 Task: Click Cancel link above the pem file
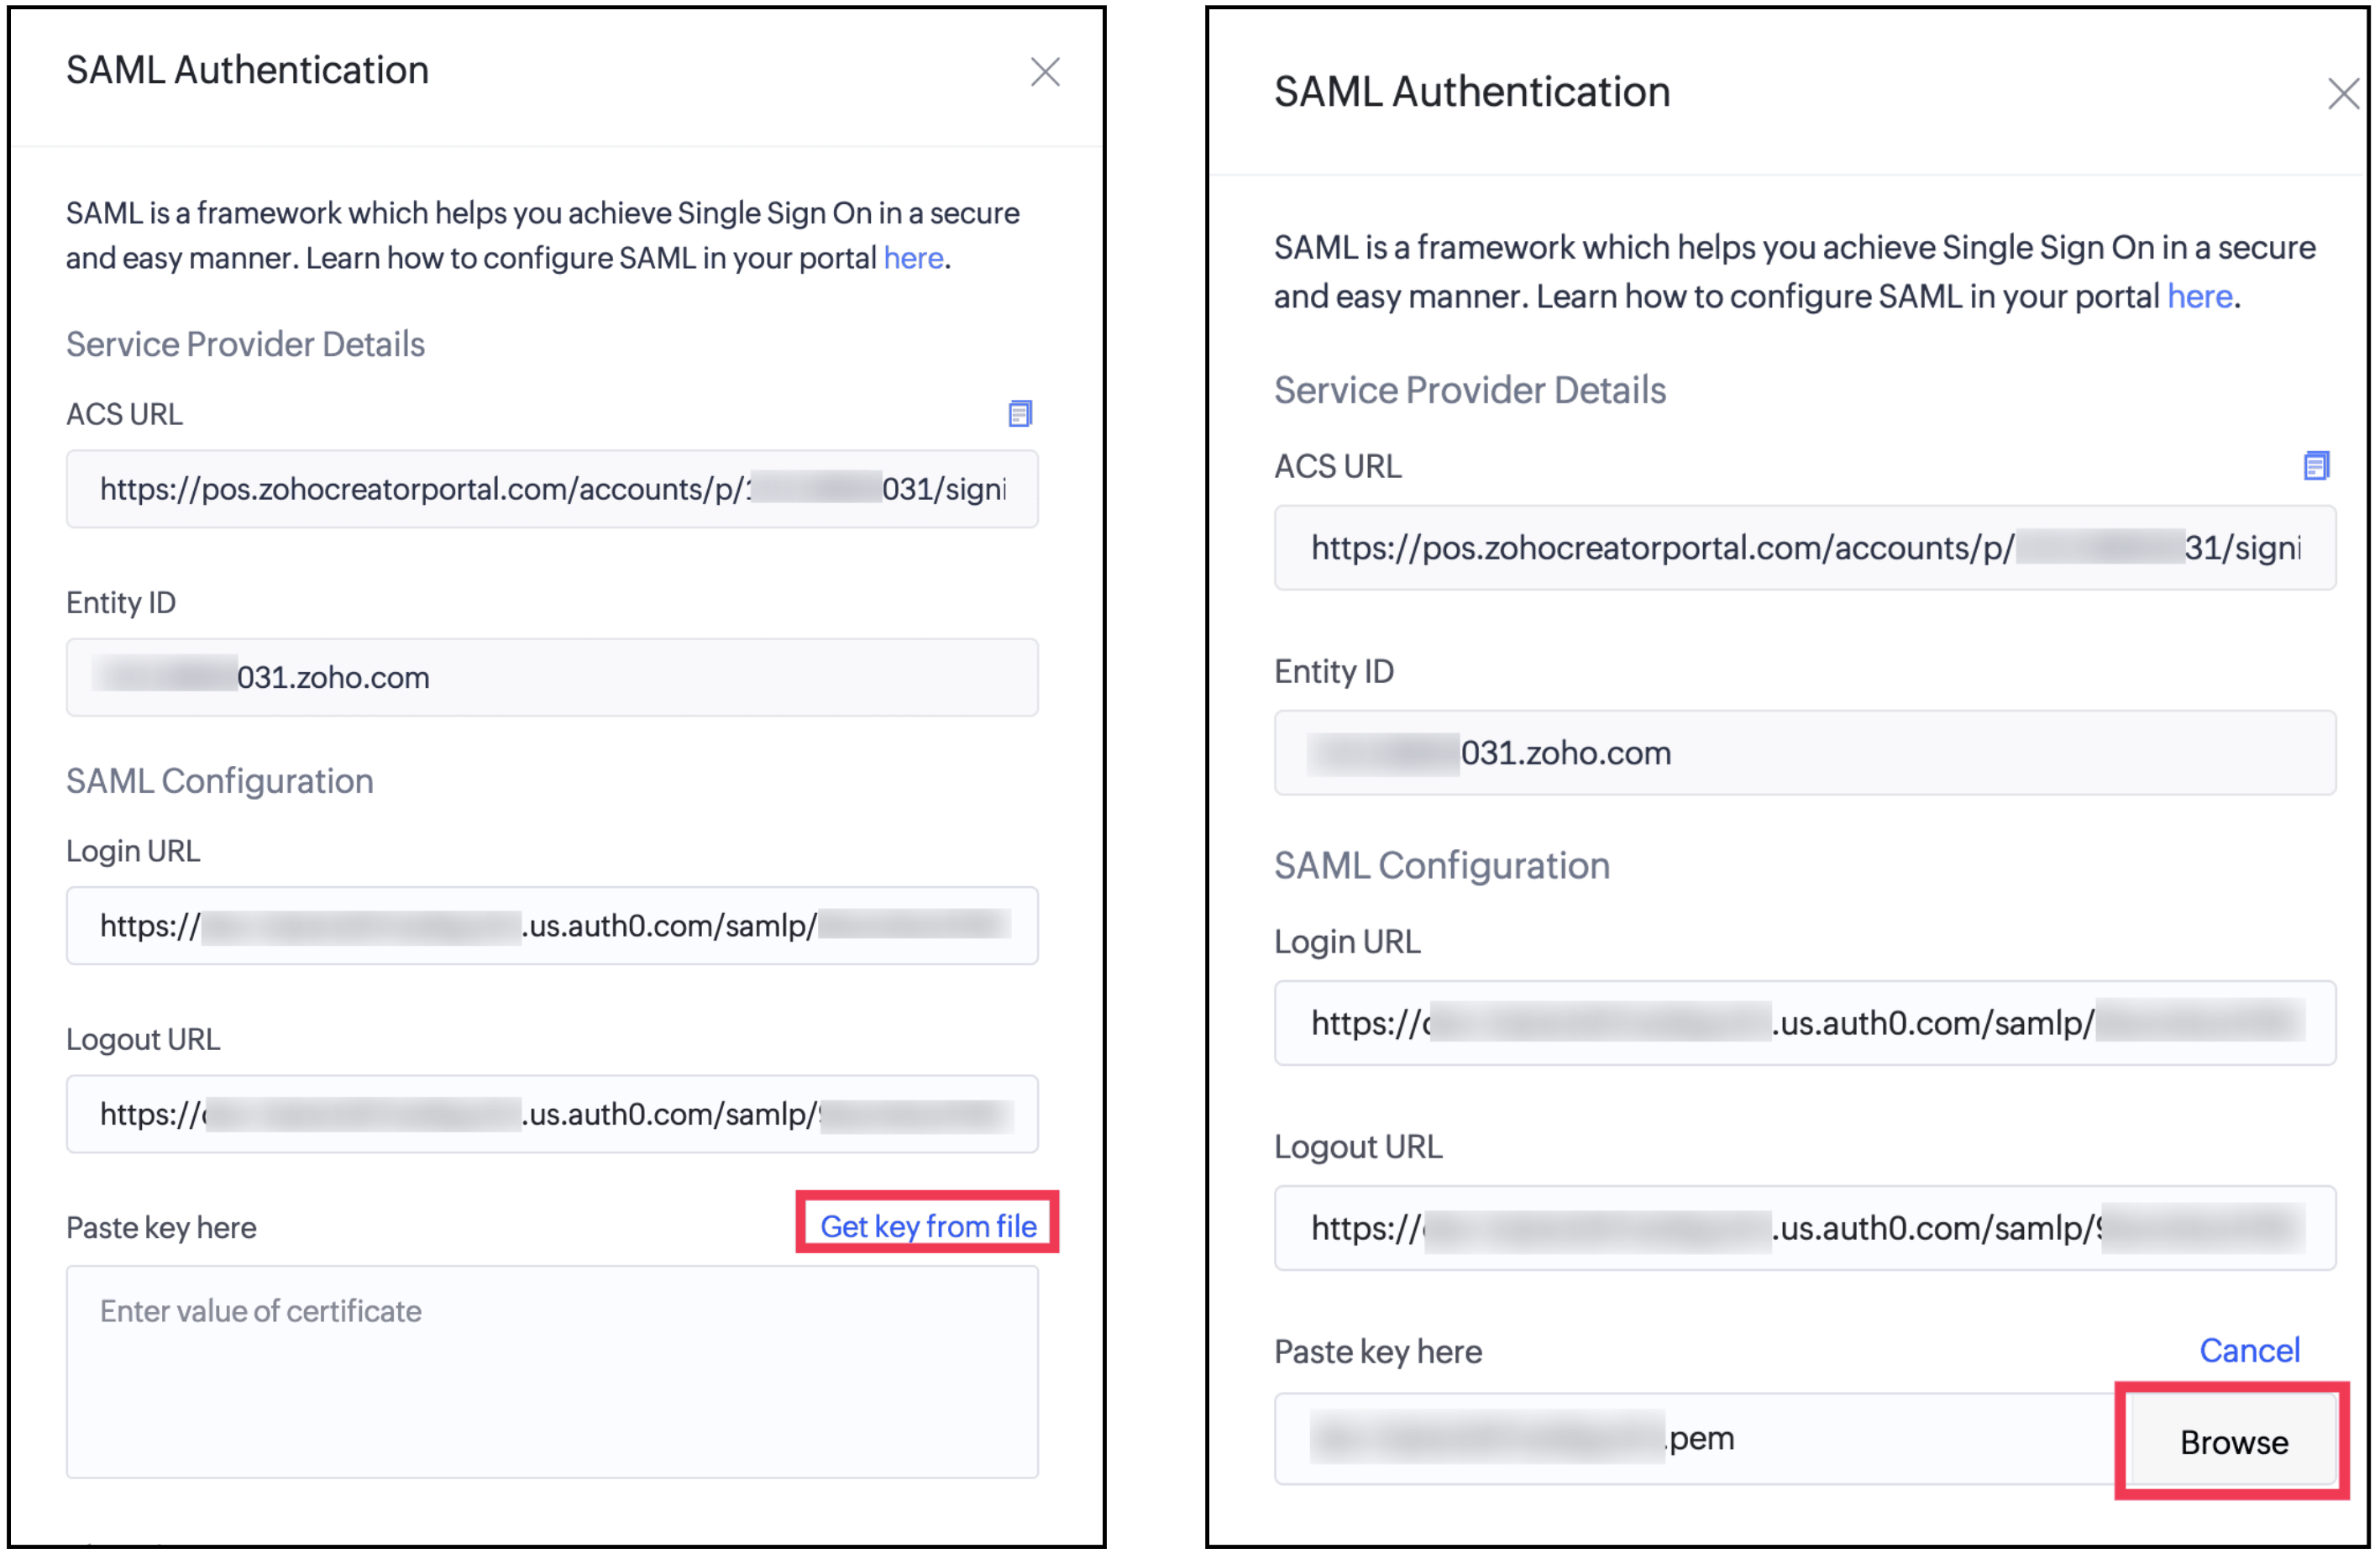coord(2249,1350)
